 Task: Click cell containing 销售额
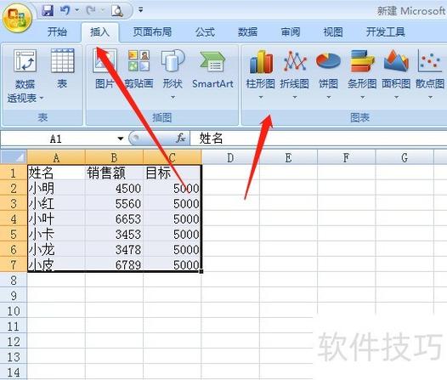click(114, 173)
